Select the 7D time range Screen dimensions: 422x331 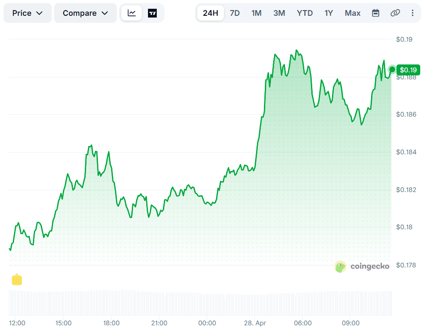(235, 13)
